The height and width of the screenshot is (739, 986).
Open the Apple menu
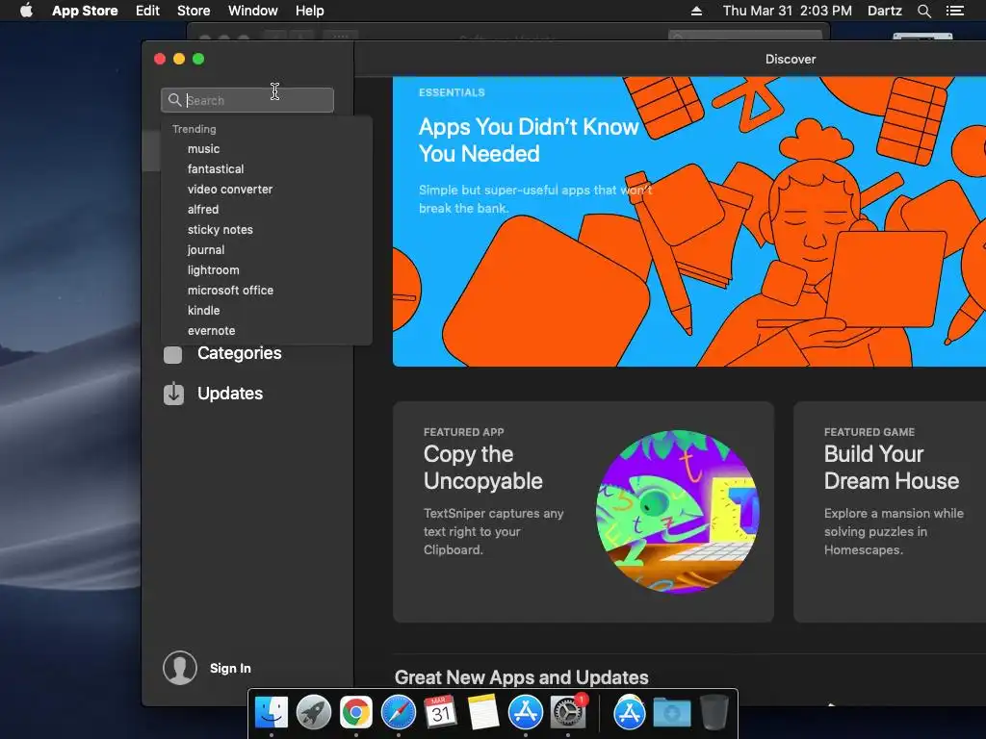coord(26,11)
